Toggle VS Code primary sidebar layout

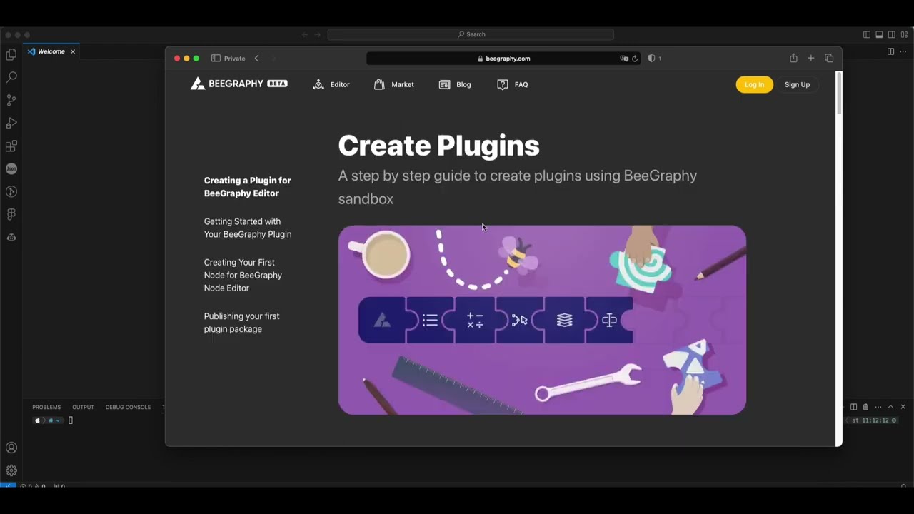click(x=867, y=34)
